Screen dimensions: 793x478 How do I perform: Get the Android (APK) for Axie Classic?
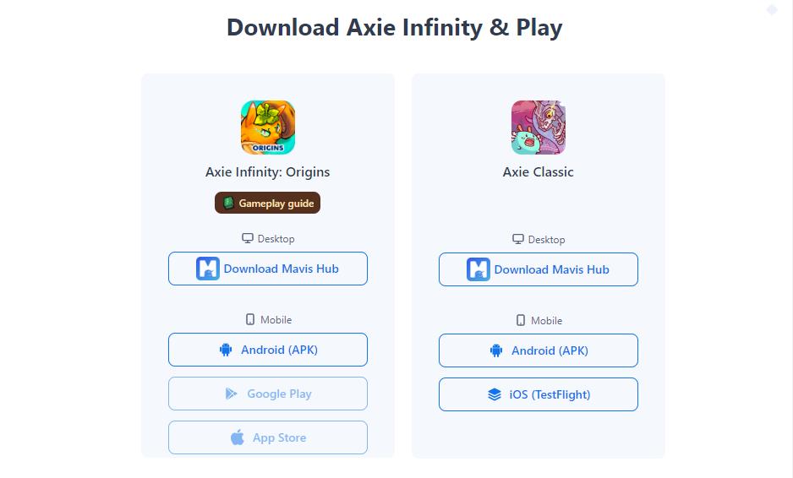click(538, 350)
